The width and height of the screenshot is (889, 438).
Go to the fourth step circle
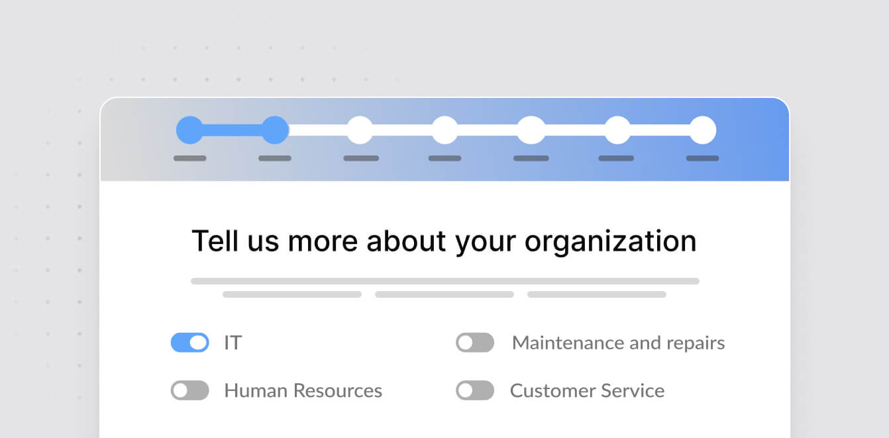click(x=445, y=130)
